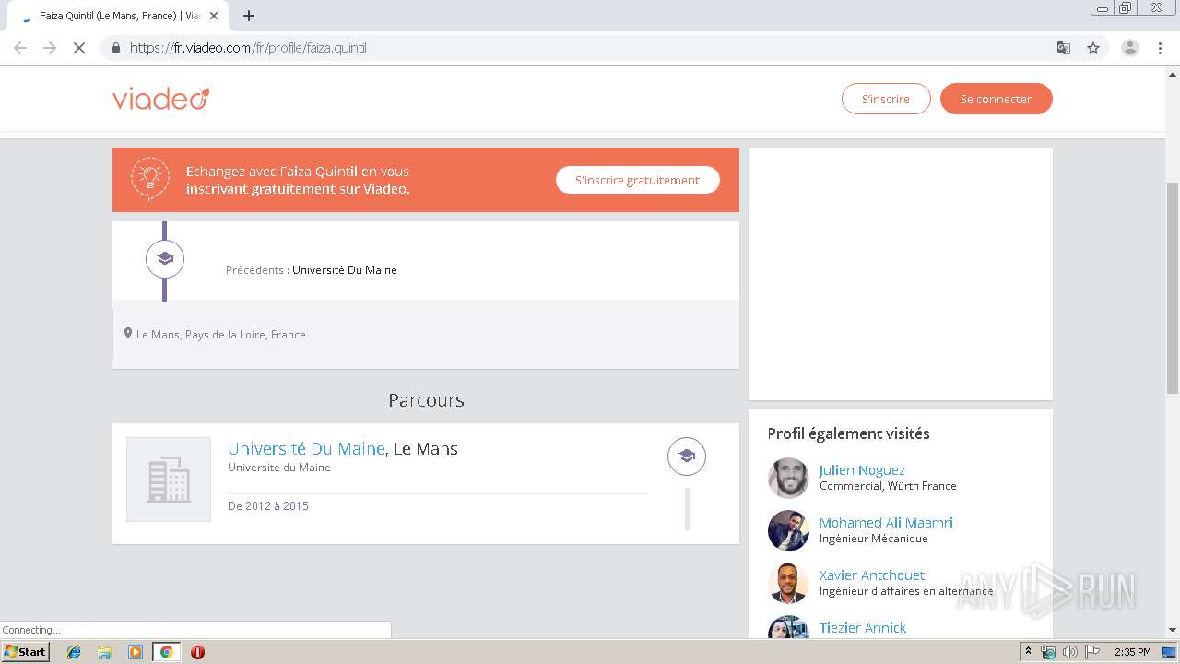Show hidden tray icons arrow
The height and width of the screenshot is (664, 1180).
coord(1028,652)
